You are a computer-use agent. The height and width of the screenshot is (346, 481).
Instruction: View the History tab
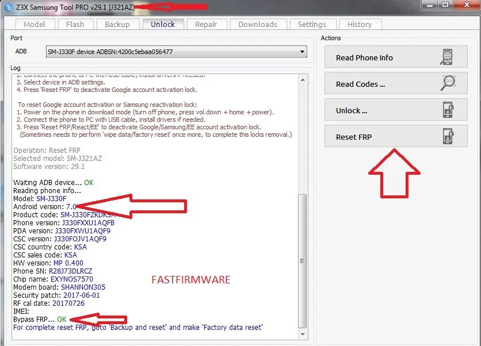pos(360,24)
